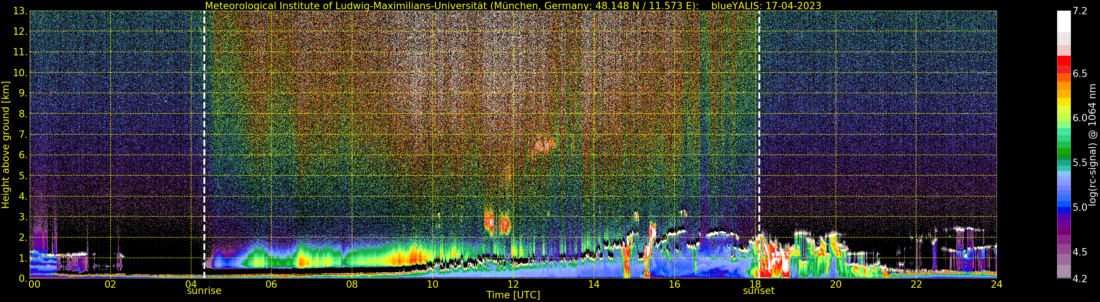This screenshot has height=302, width=1100.
Task: Click the '6.0' colorbar value
Action: [x=1080, y=118]
